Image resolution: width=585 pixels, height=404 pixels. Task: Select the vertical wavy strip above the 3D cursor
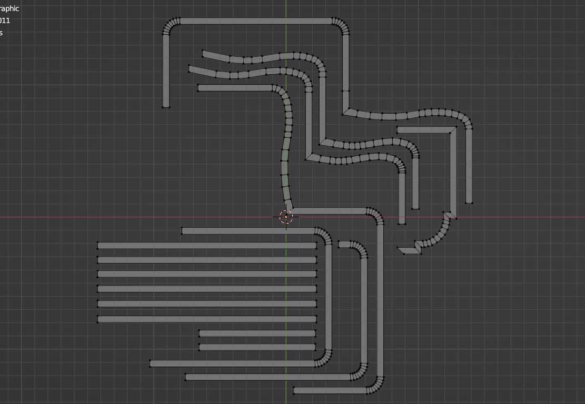(286, 149)
